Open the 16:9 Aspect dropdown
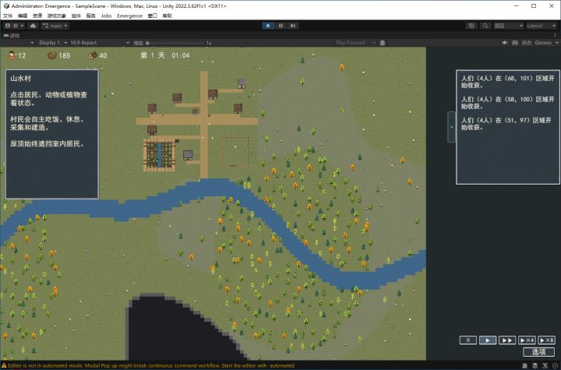The height and width of the screenshot is (370, 561). point(100,43)
